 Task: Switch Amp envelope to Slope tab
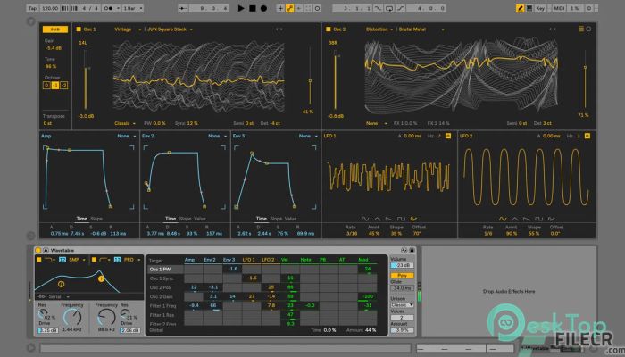coord(96,219)
